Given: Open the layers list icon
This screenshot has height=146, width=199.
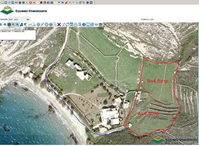Looking at the screenshot, I should 101,24.
